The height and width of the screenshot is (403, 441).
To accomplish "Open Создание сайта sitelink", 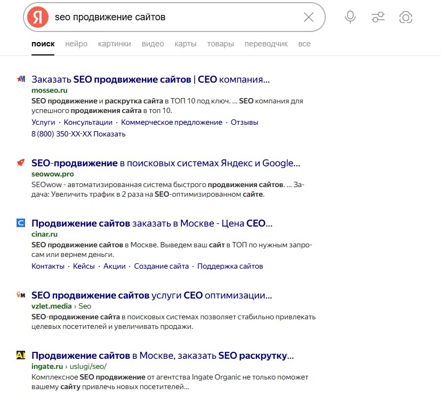I will pyautogui.click(x=162, y=266).
